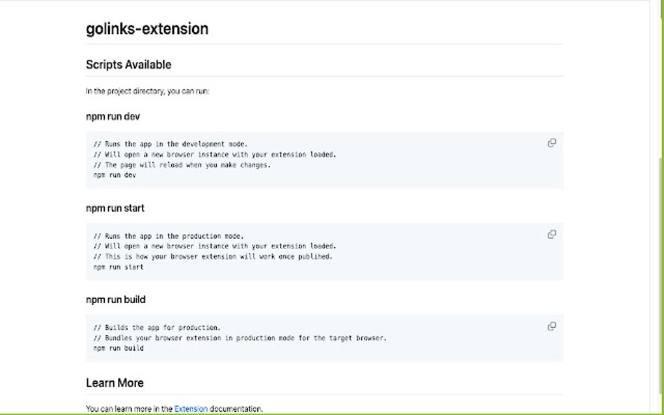Open the Extension documentation link

[191, 409]
